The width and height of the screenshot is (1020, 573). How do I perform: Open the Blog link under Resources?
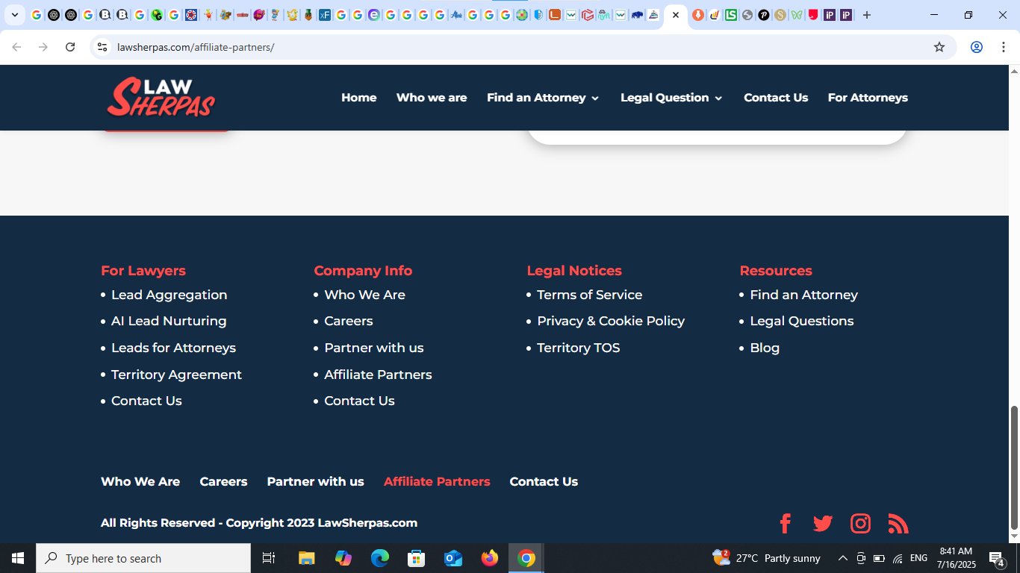tap(765, 348)
